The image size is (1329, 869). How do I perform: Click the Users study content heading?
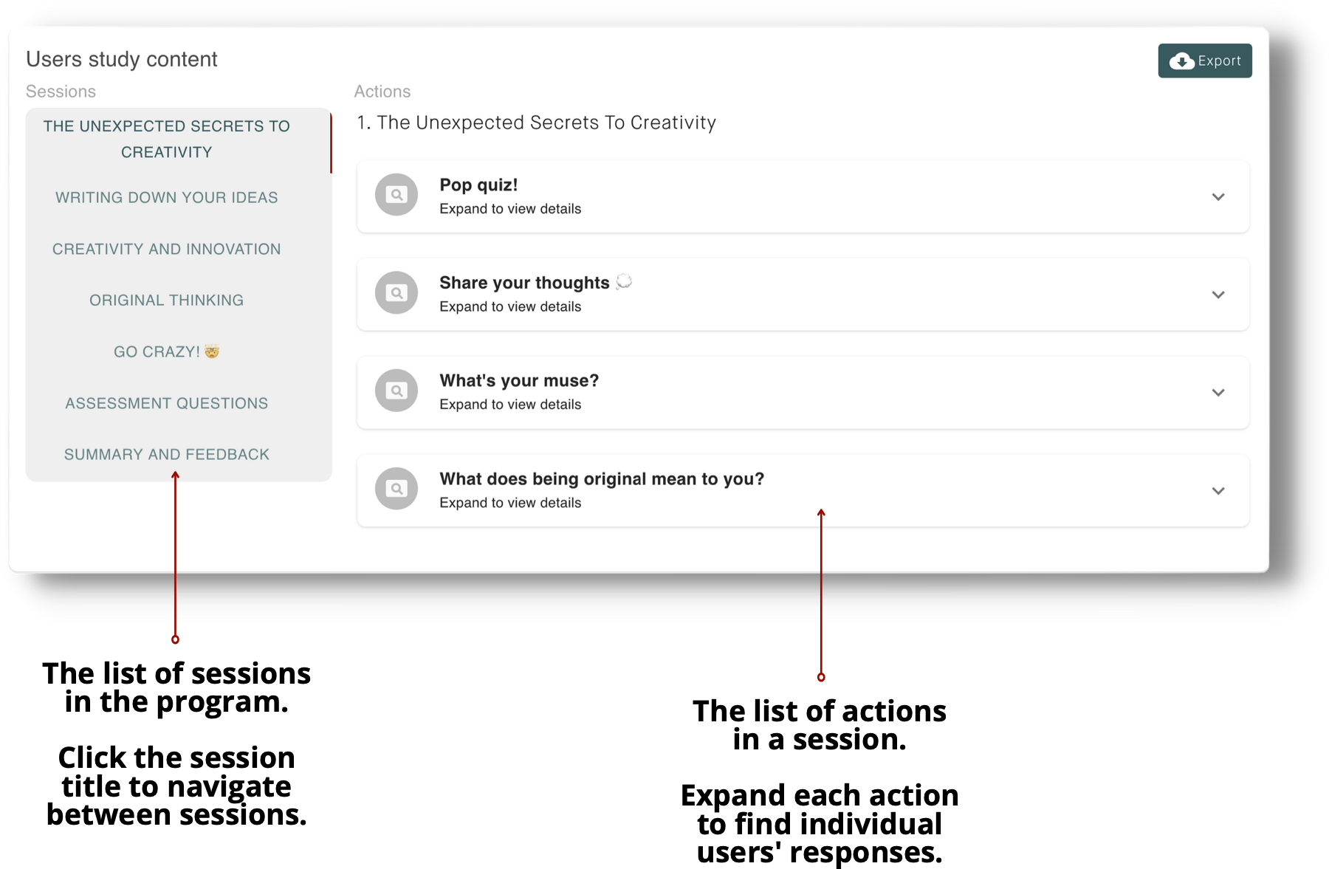(x=122, y=59)
